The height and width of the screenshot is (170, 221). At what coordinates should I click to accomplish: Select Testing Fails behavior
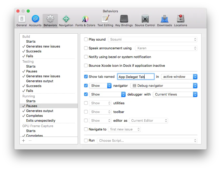pyautogui.click(x=49, y=91)
